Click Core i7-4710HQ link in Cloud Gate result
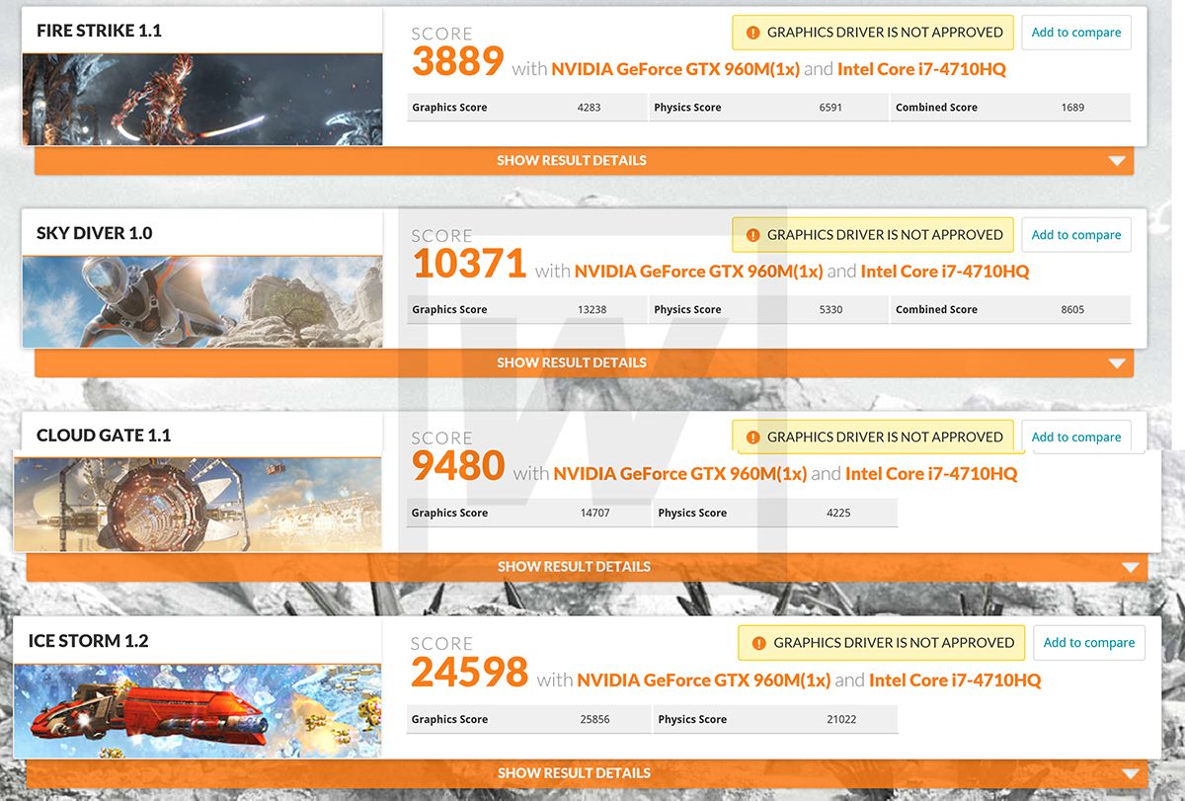 coord(931,474)
